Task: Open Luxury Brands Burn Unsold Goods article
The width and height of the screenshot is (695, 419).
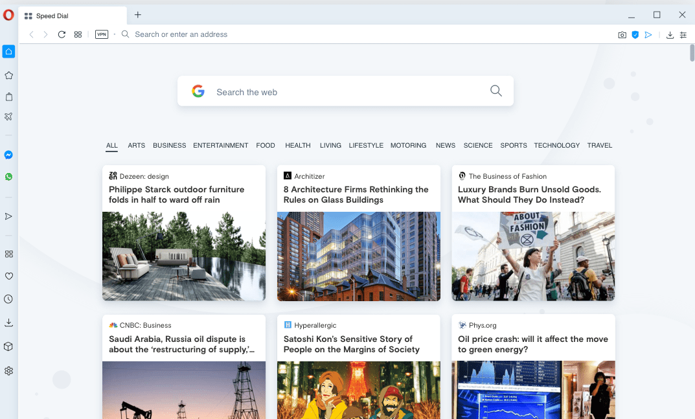Action: [x=529, y=195]
